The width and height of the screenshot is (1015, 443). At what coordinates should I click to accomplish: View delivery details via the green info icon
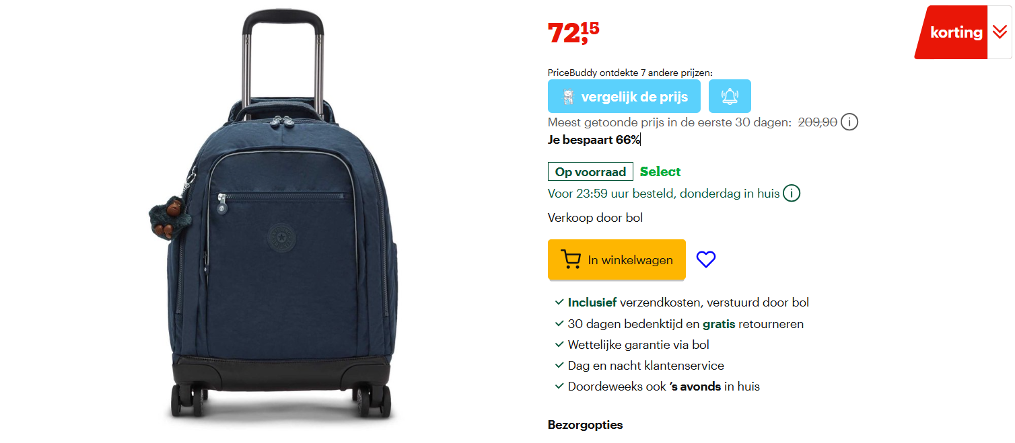[792, 193]
